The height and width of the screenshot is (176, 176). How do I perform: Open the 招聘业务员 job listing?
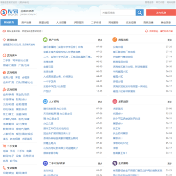click(49, 143)
